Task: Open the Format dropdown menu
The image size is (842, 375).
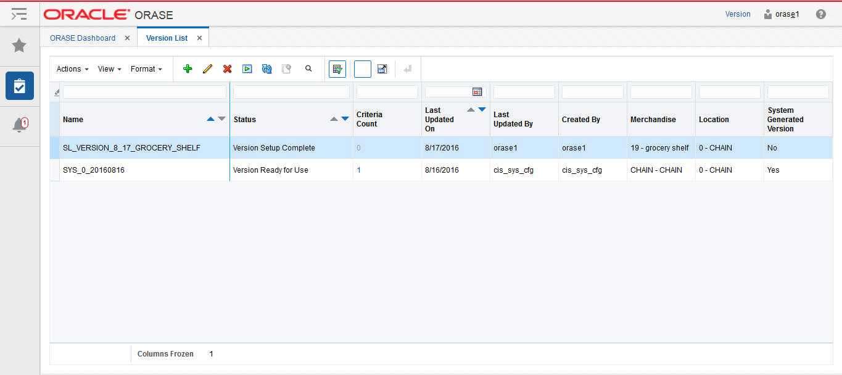Action: click(146, 69)
